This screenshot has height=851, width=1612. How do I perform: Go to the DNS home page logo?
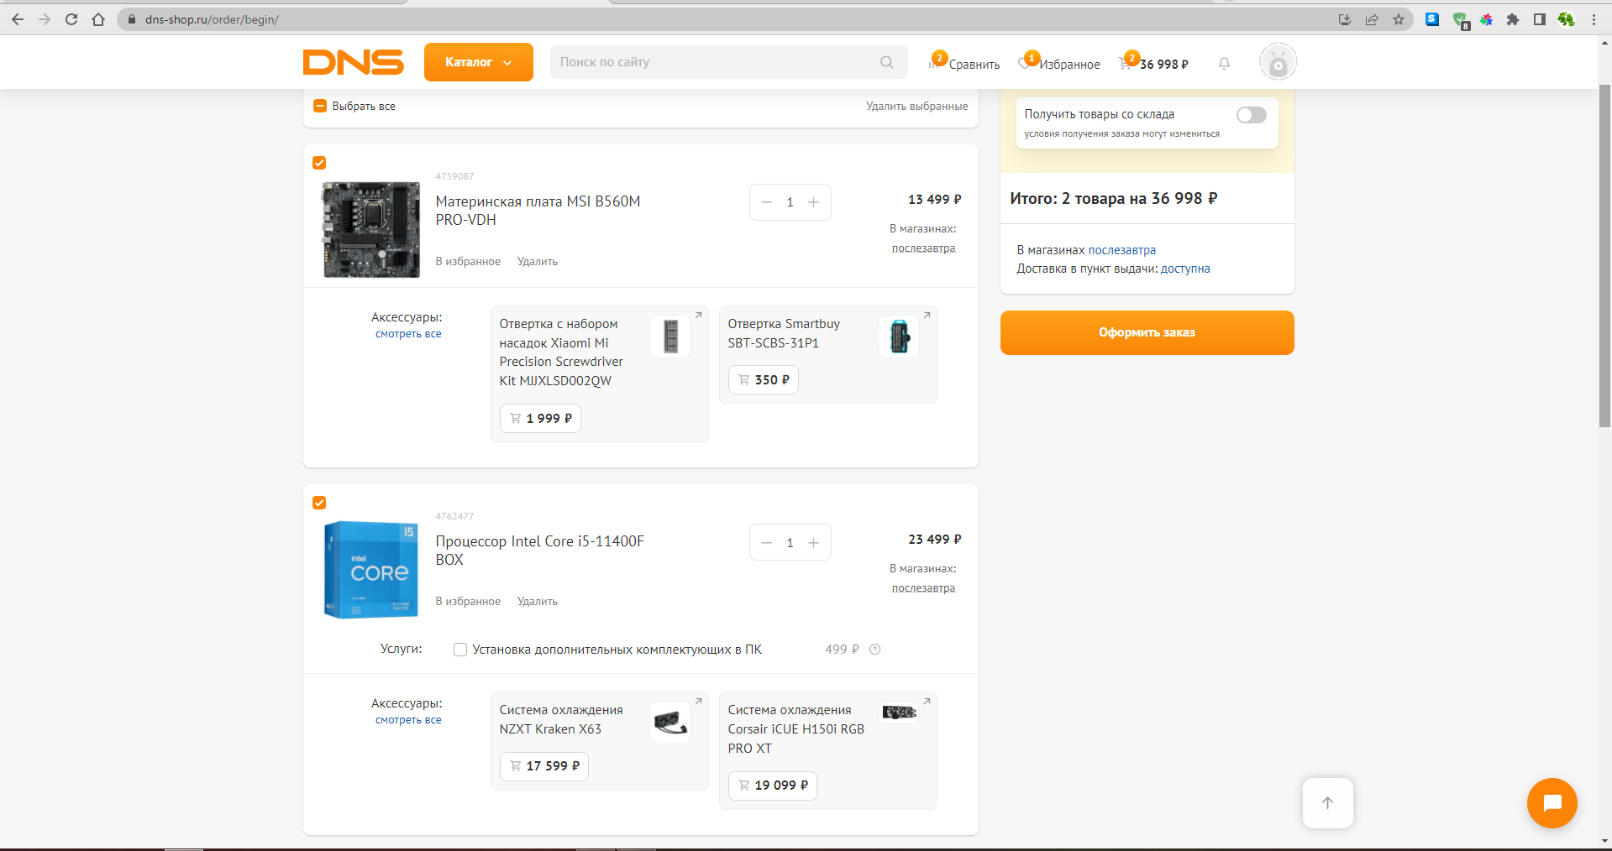pyautogui.click(x=354, y=62)
